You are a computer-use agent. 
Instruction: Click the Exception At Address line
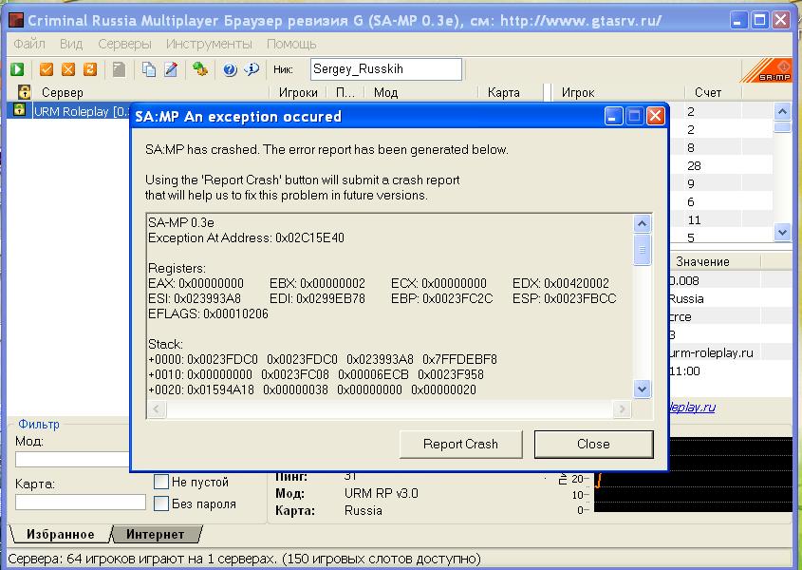coord(246,237)
